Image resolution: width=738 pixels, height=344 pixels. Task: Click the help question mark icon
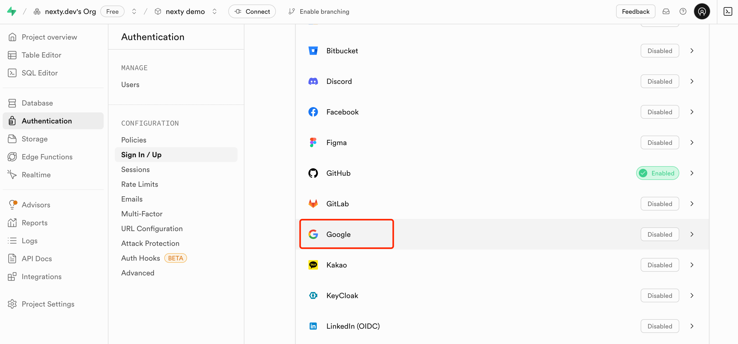pyautogui.click(x=683, y=11)
